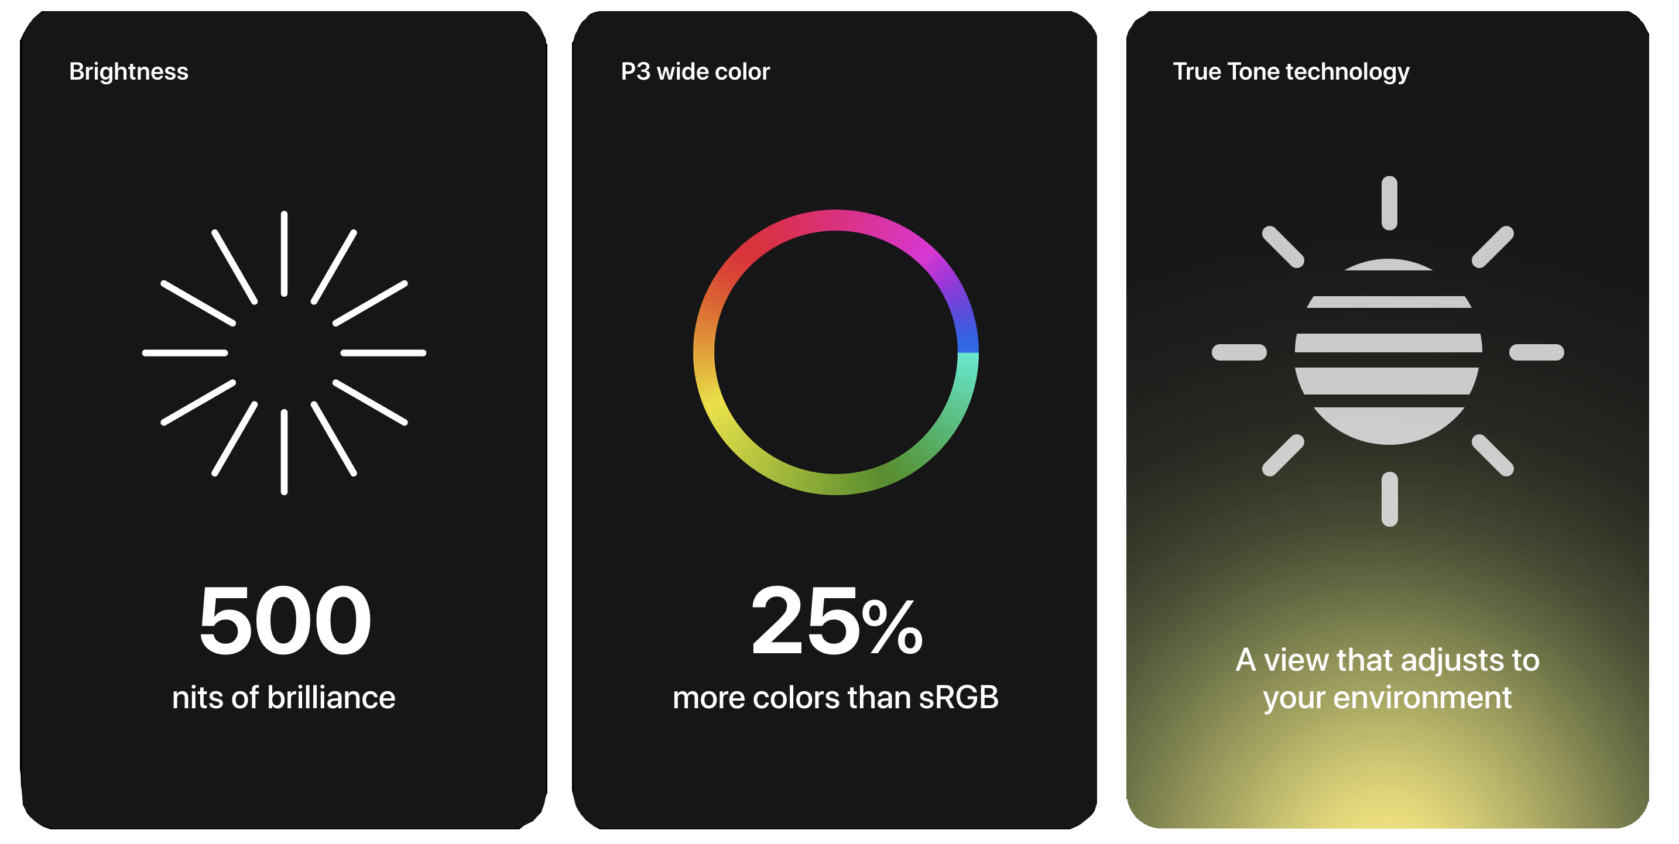Click the Brightness card title
This screenshot has height=844, width=1679.
(x=128, y=71)
